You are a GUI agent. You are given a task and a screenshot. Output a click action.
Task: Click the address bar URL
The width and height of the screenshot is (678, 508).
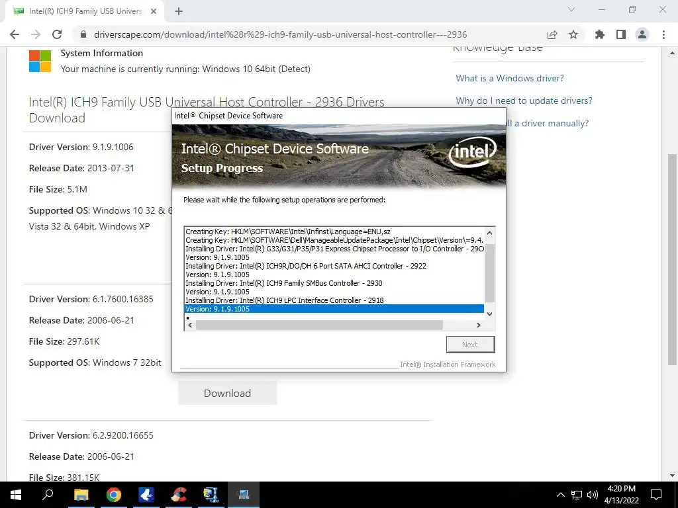(x=280, y=34)
